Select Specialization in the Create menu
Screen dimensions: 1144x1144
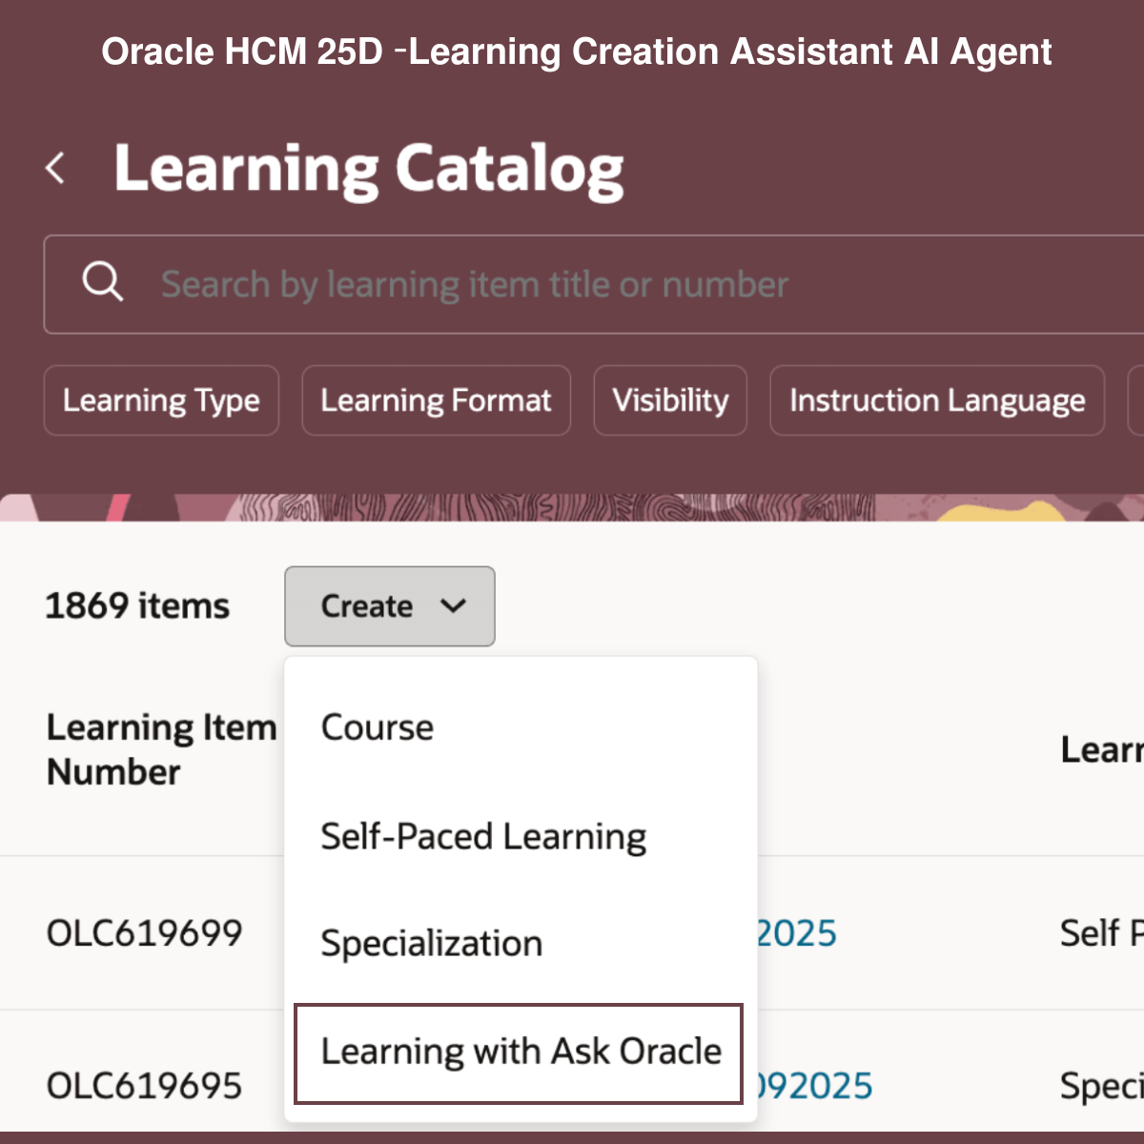tap(431, 944)
